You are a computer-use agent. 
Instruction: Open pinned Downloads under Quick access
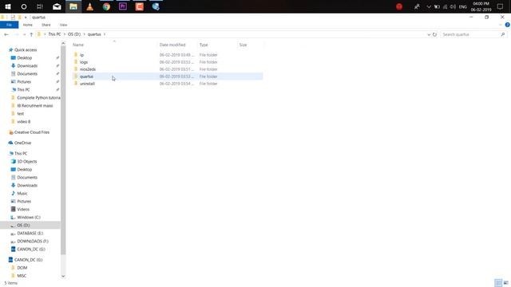point(27,65)
